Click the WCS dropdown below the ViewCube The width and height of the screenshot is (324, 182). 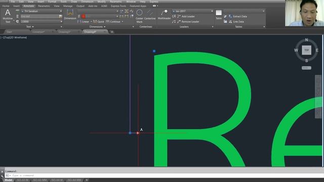[306, 68]
